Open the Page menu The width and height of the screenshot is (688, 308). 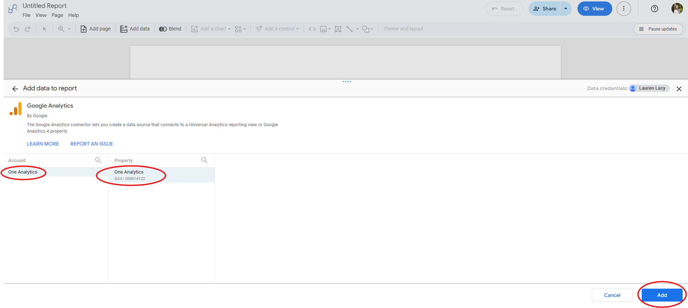point(57,15)
